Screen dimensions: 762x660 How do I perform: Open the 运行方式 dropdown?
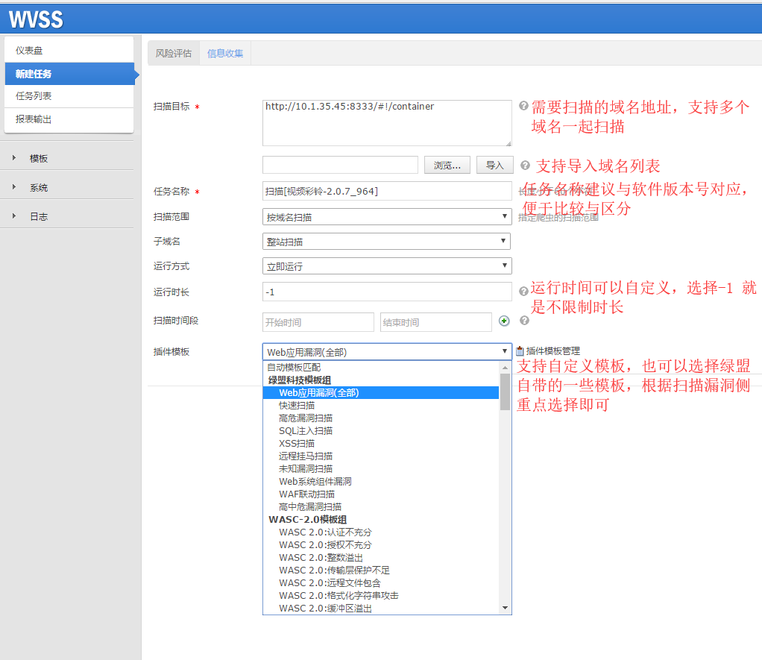coord(387,266)
